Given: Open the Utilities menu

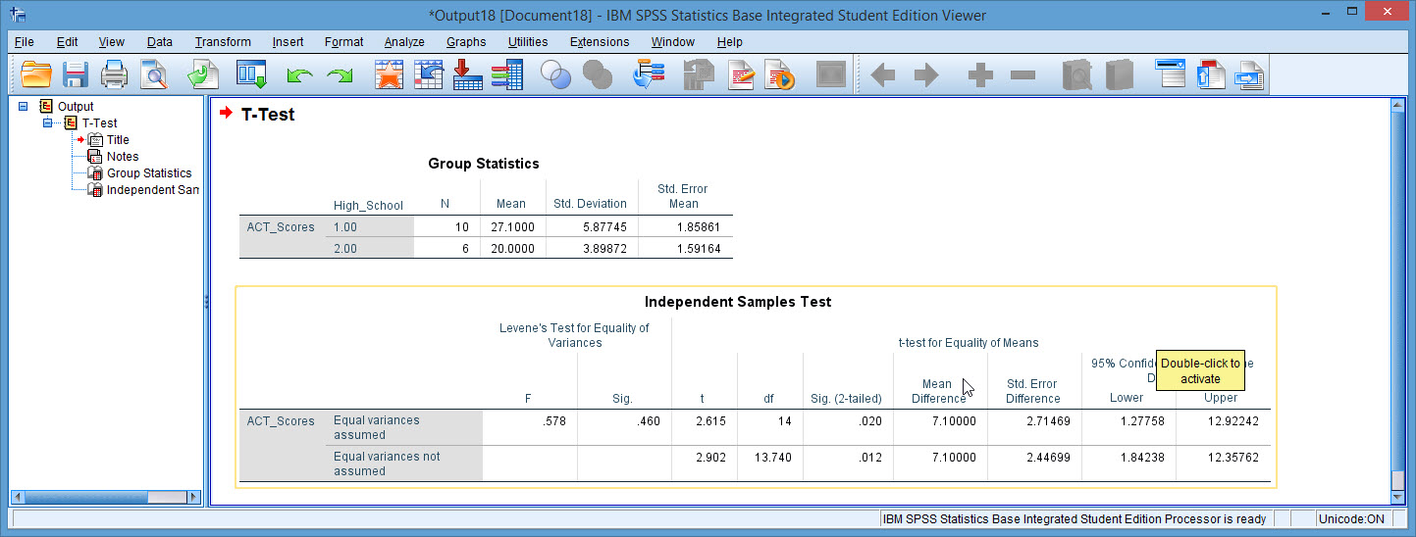Looking at the screenshot, I should [528, 42].
